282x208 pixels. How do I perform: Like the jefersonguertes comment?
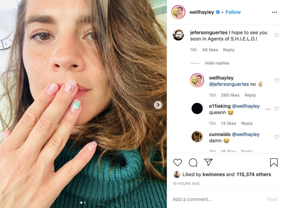pyautogui.click(x=276, y=35)
